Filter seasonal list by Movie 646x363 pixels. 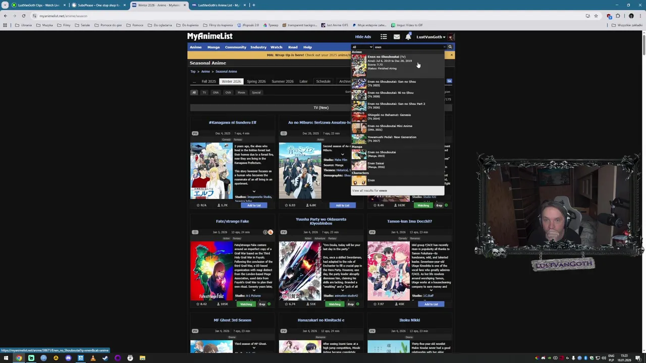(x=241, y=92)
